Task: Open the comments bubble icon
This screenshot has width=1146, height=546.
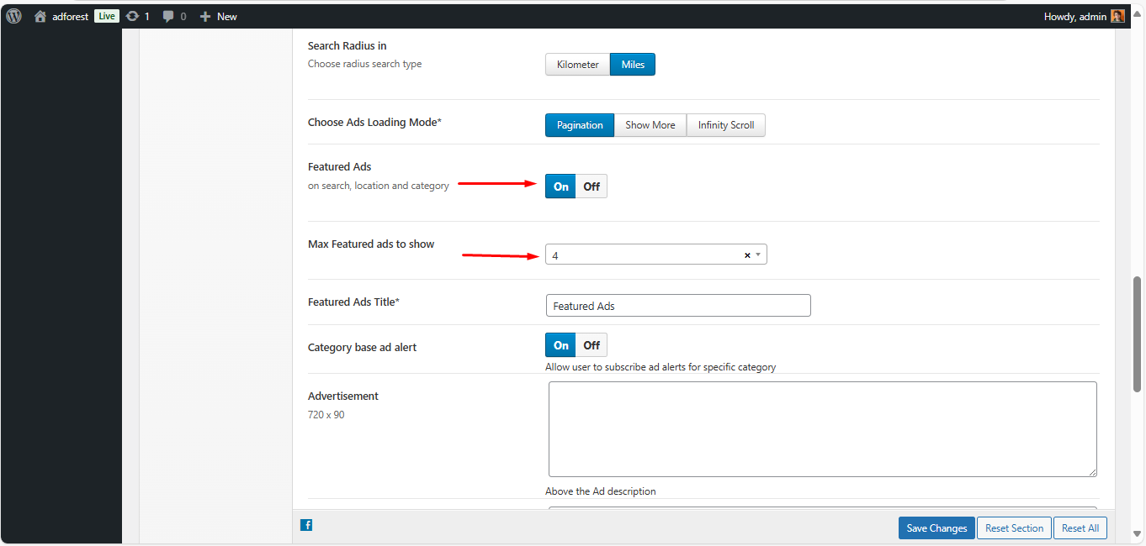Action: click(168, 16)
